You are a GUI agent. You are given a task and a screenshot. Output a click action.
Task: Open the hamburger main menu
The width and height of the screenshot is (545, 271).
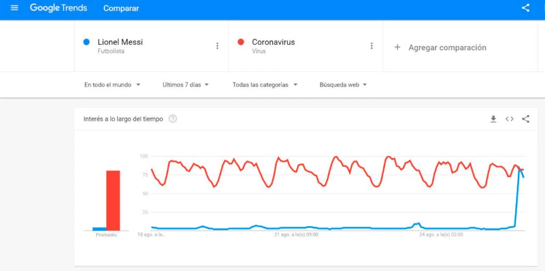coord(14,8)
